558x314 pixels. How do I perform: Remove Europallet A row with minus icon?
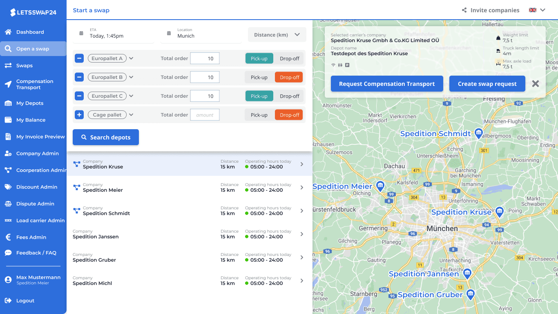[x=80, y=58]
